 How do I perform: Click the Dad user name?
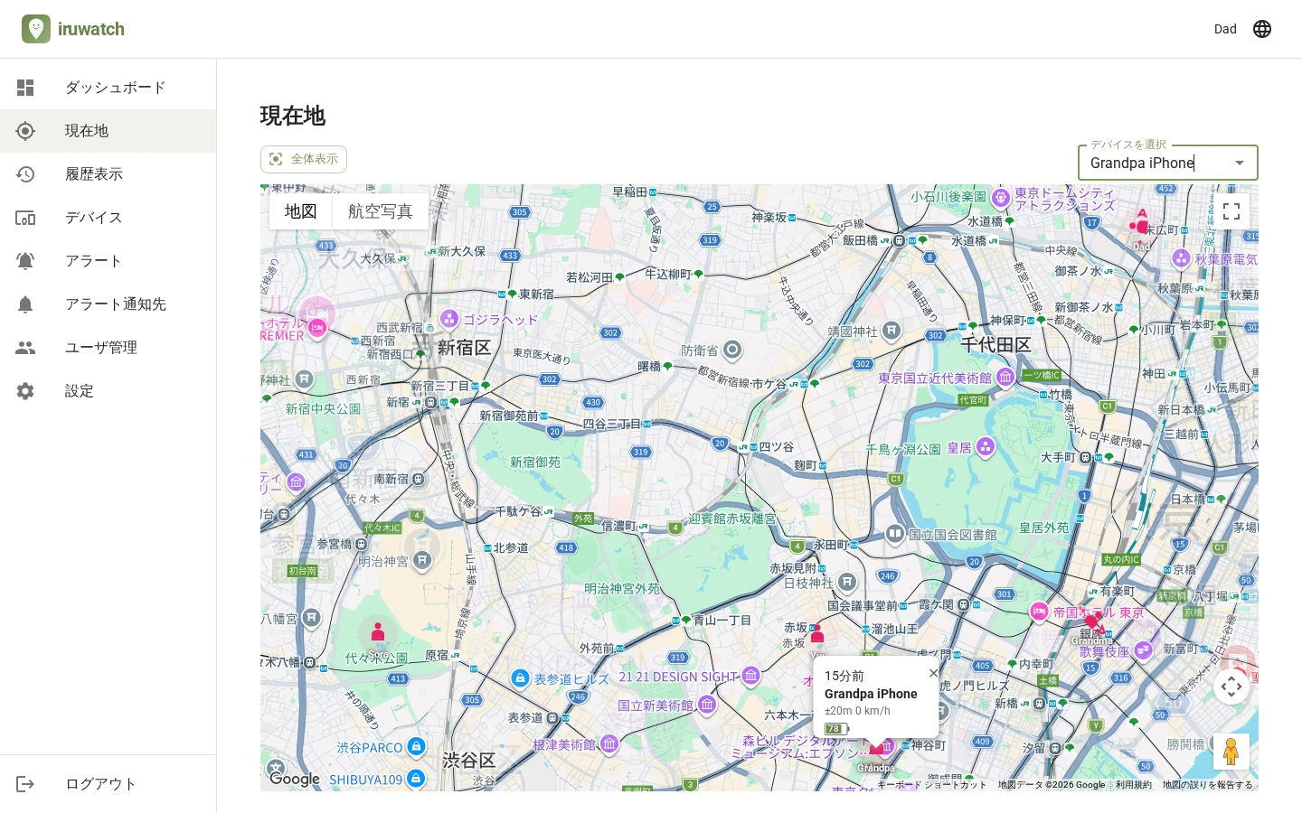point(1225,29)
